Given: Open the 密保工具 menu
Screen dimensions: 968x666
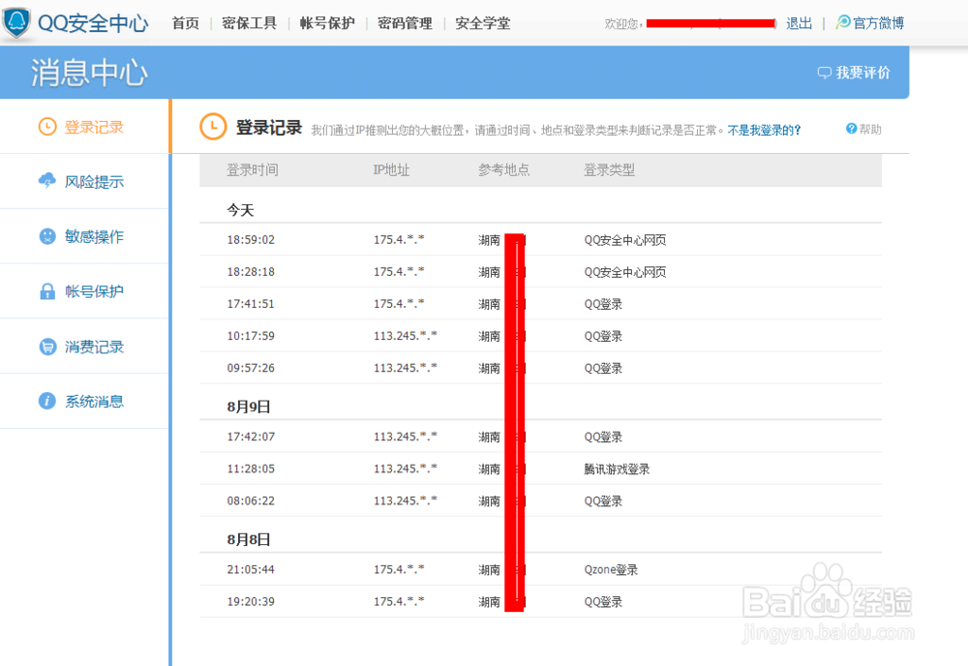Looking at the screenshot, I should (250, 23).
